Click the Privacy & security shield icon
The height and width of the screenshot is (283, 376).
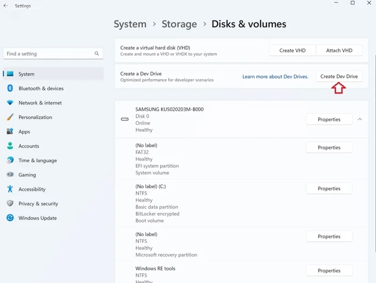[10, 203]
